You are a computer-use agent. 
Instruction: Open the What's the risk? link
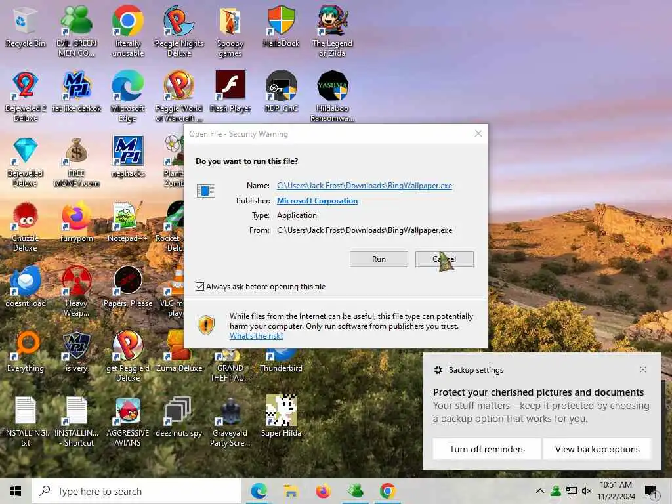point(257,336)
